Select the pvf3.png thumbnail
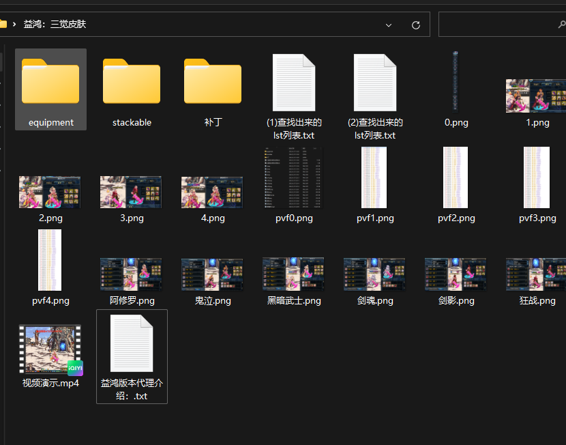This screenshot has height=445, width=566. point(537,177)
